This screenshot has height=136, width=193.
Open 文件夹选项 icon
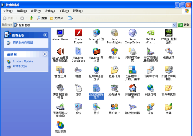[x=169, y=88]
